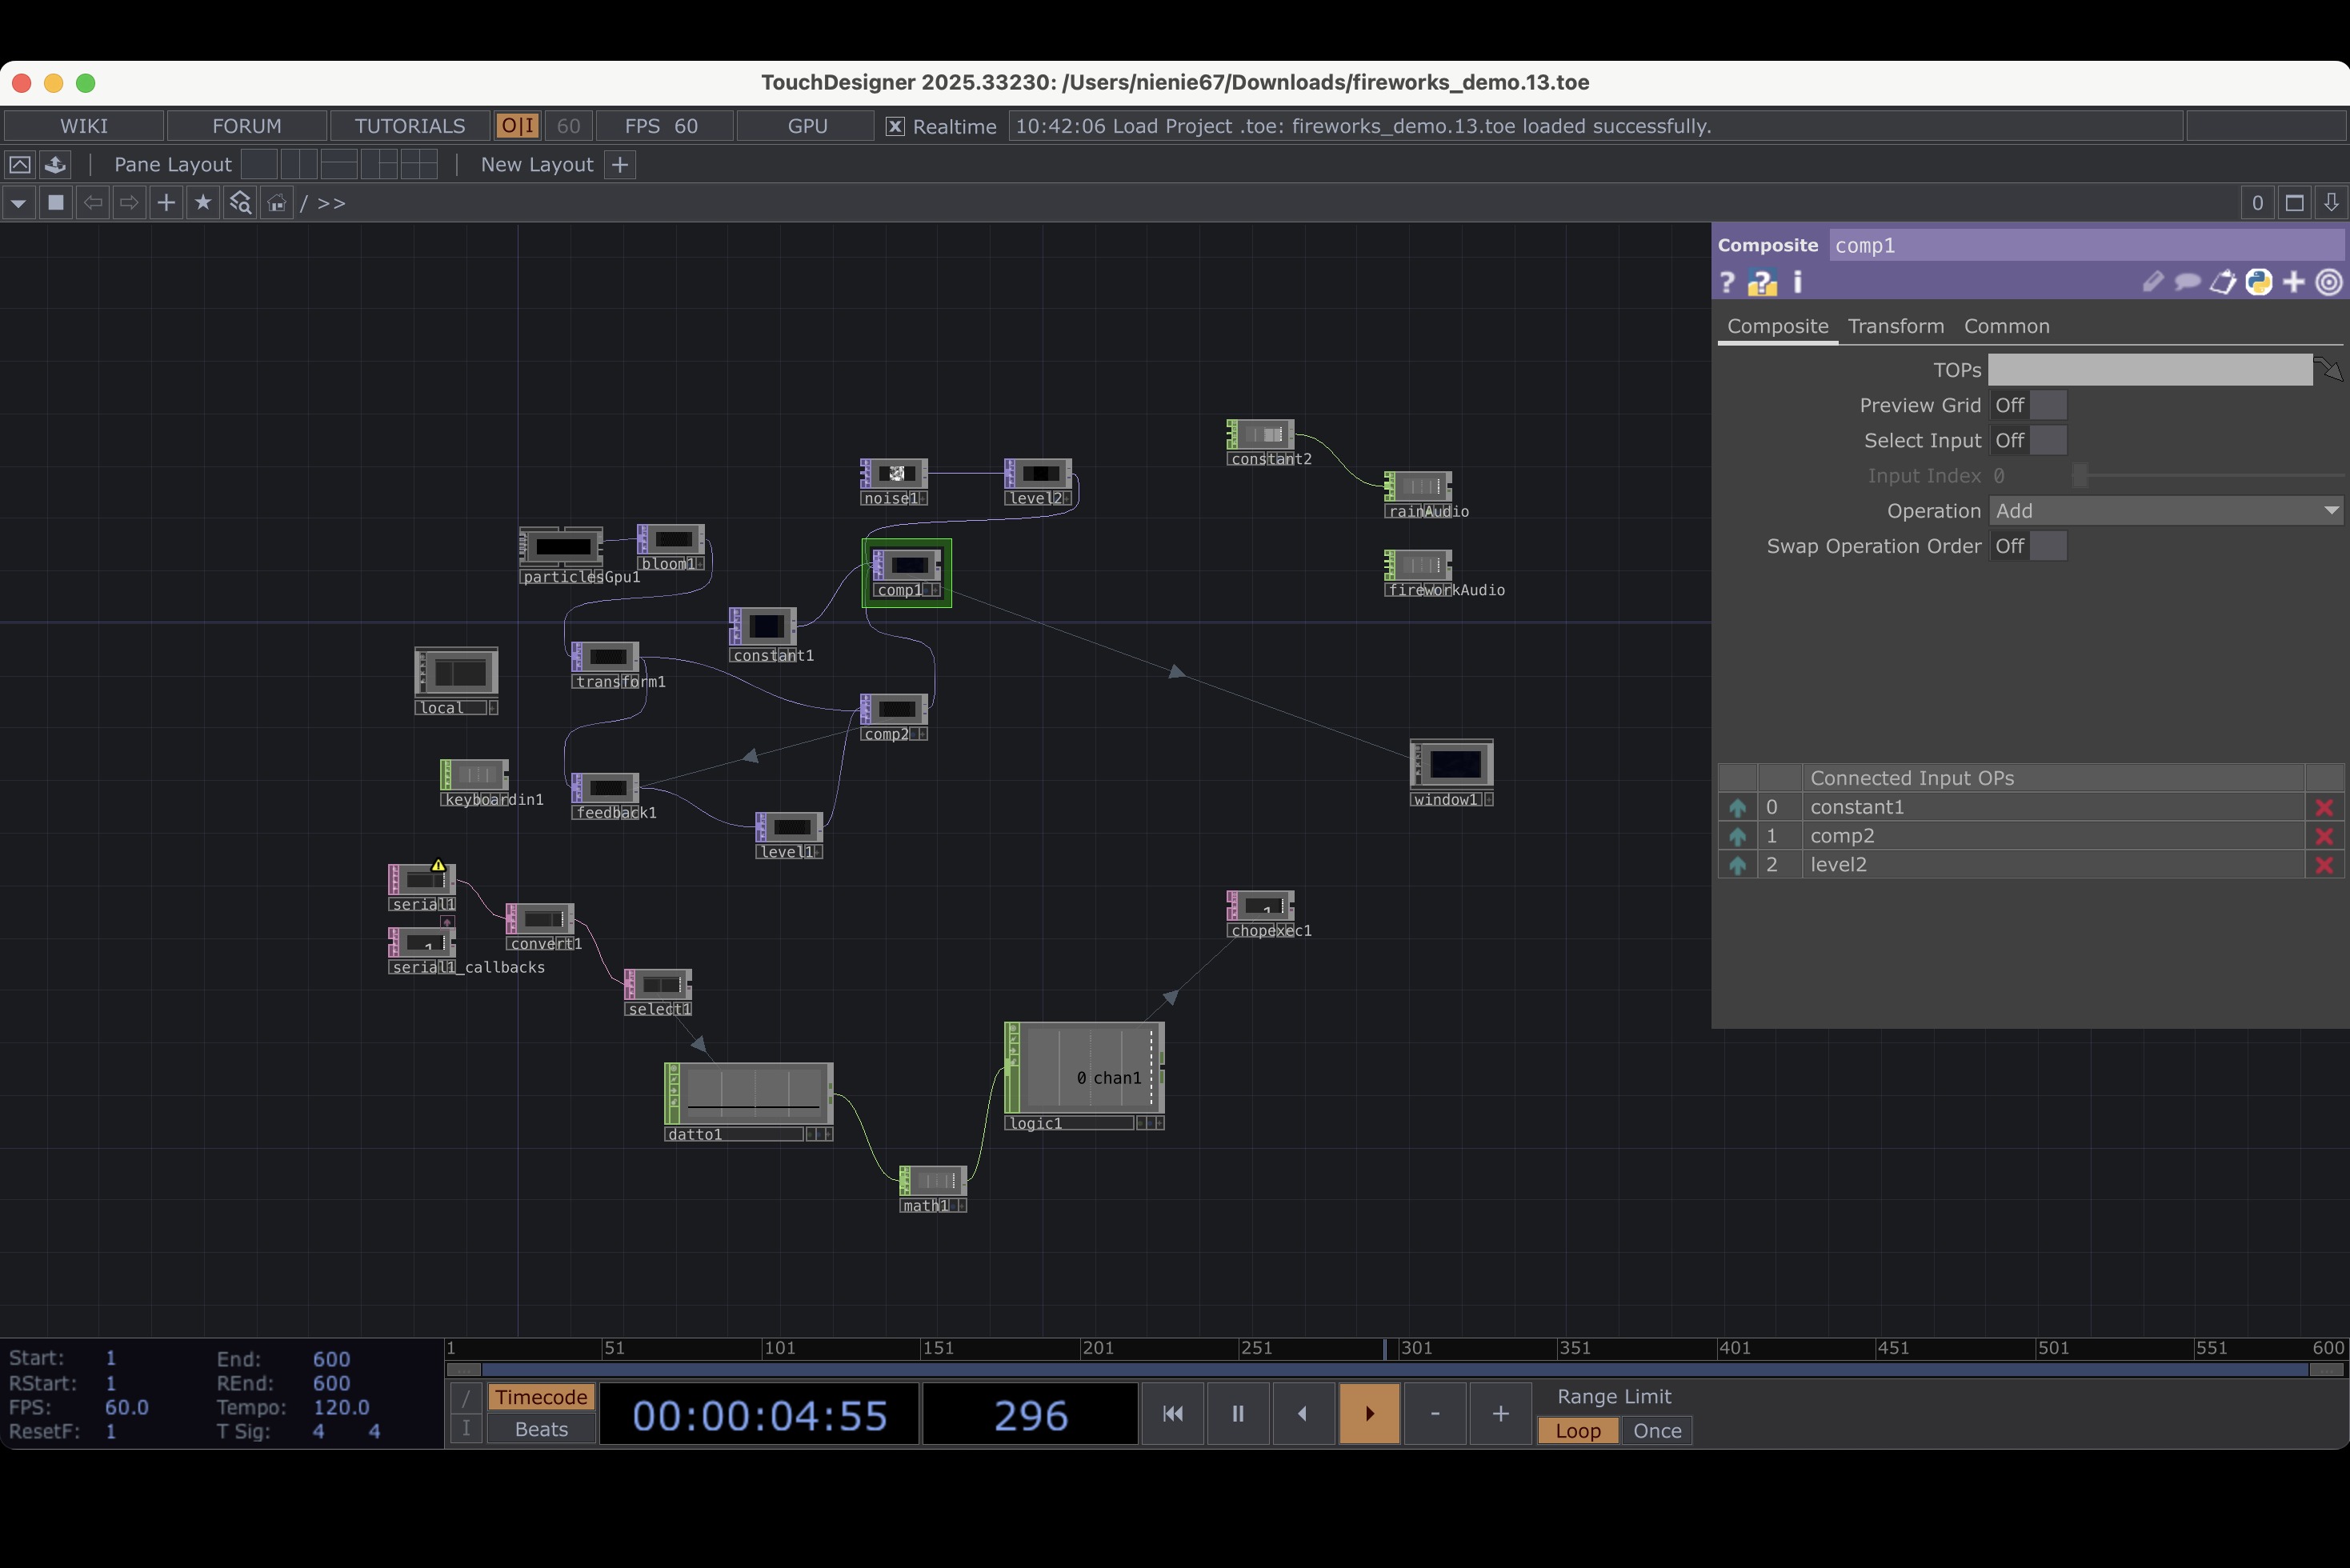Go back with left arrow icon
Screen dimensions: 2350x1568
click(x=93, y=203)
